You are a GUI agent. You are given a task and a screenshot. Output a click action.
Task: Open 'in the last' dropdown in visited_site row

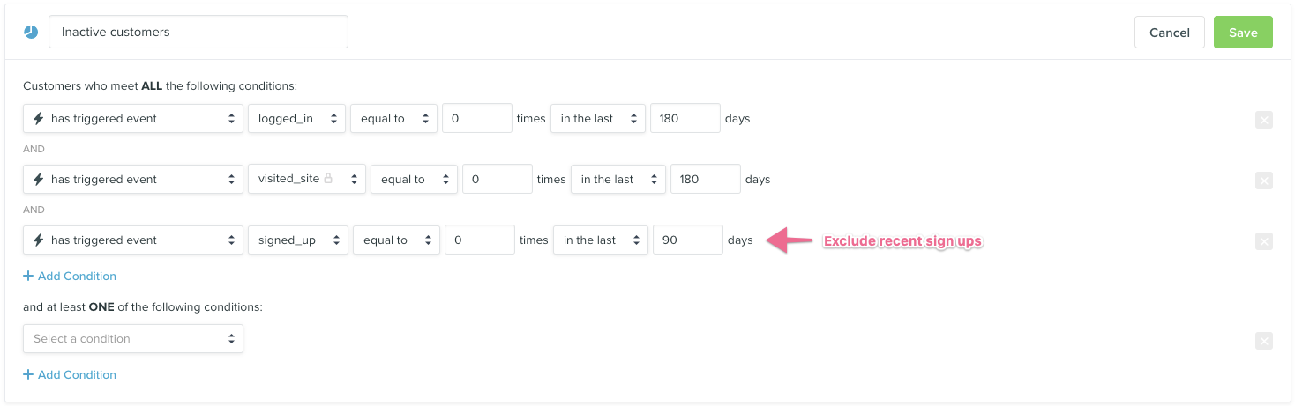[618, 180]
